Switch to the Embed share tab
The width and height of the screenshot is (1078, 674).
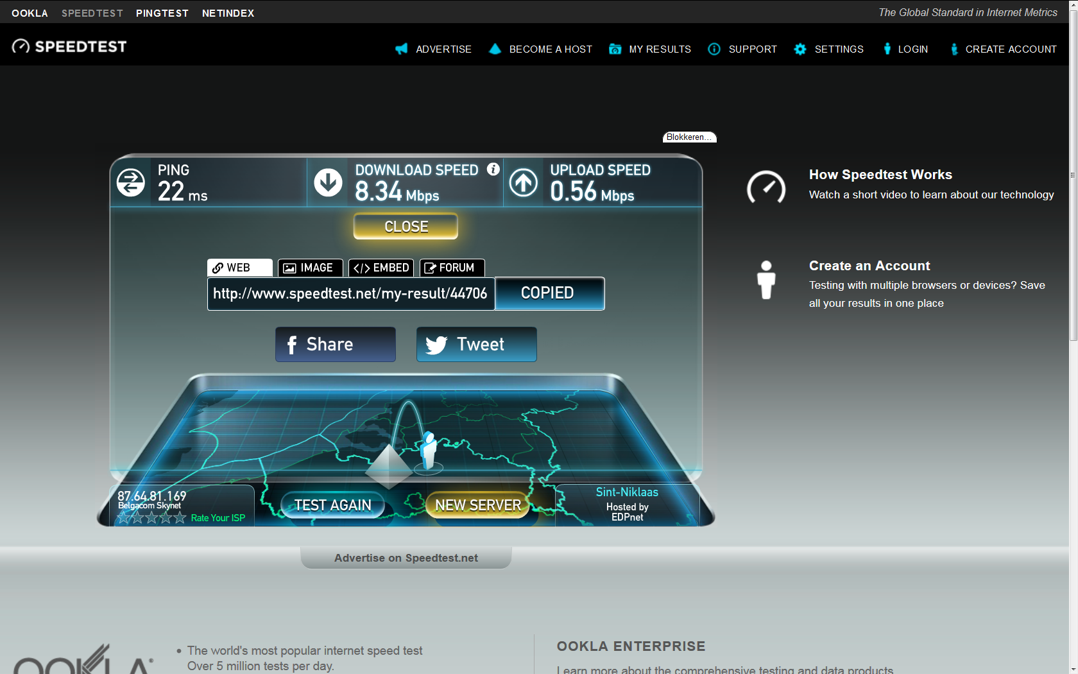click(x=381, y=268)
